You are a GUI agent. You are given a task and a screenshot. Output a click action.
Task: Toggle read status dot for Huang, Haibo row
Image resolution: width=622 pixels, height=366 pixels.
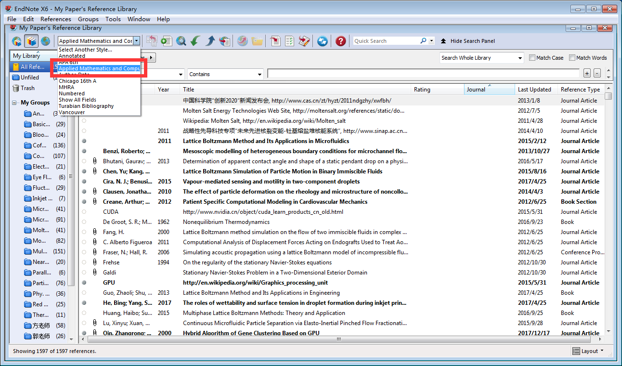84,313
